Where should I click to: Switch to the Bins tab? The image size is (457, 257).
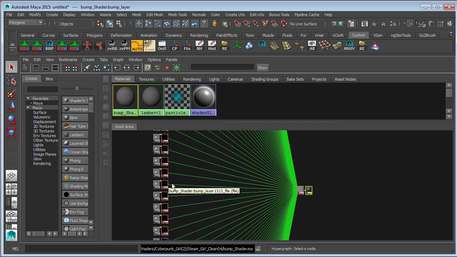(49, 79)
